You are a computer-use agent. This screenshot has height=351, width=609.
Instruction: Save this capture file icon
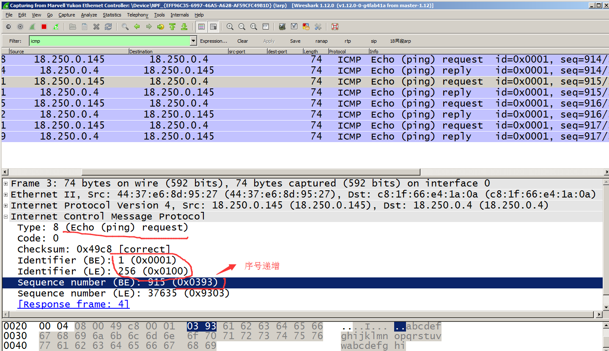(x=85, y=27)
